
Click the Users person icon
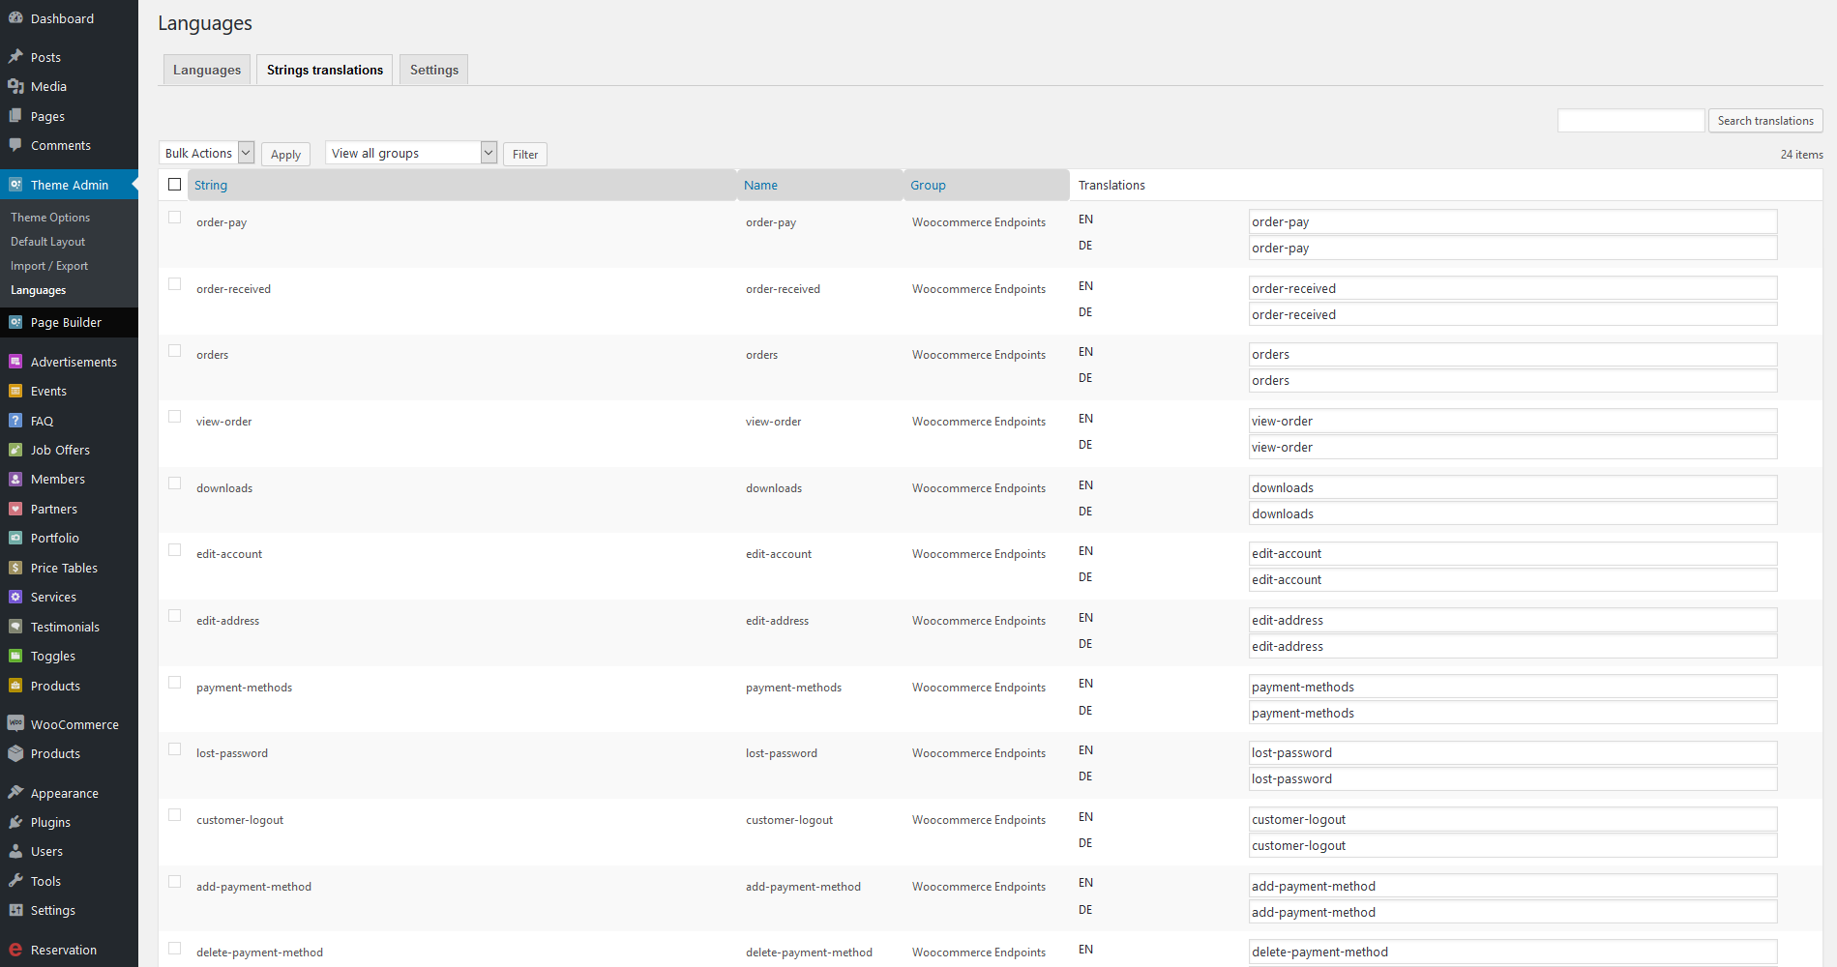[15, 851]
